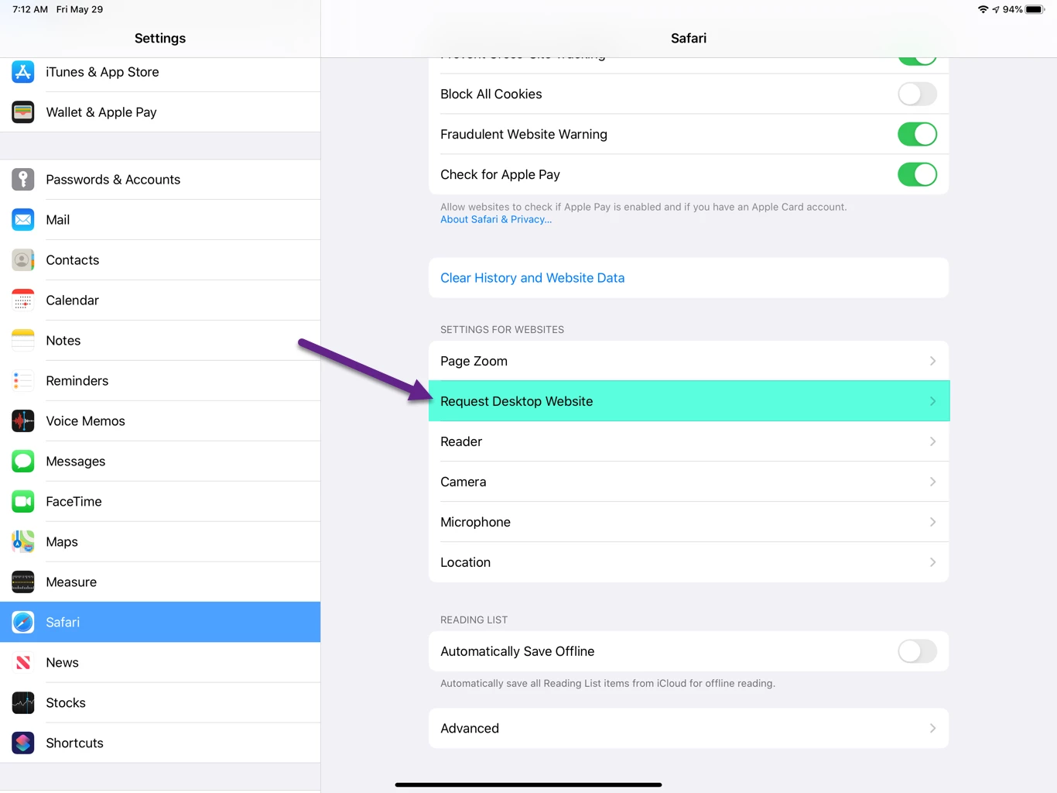The width and height of the screenshot is (1057, 793).
Task: Tap the Wallet & Apple Pay icon
Action: tap(23, 112)
